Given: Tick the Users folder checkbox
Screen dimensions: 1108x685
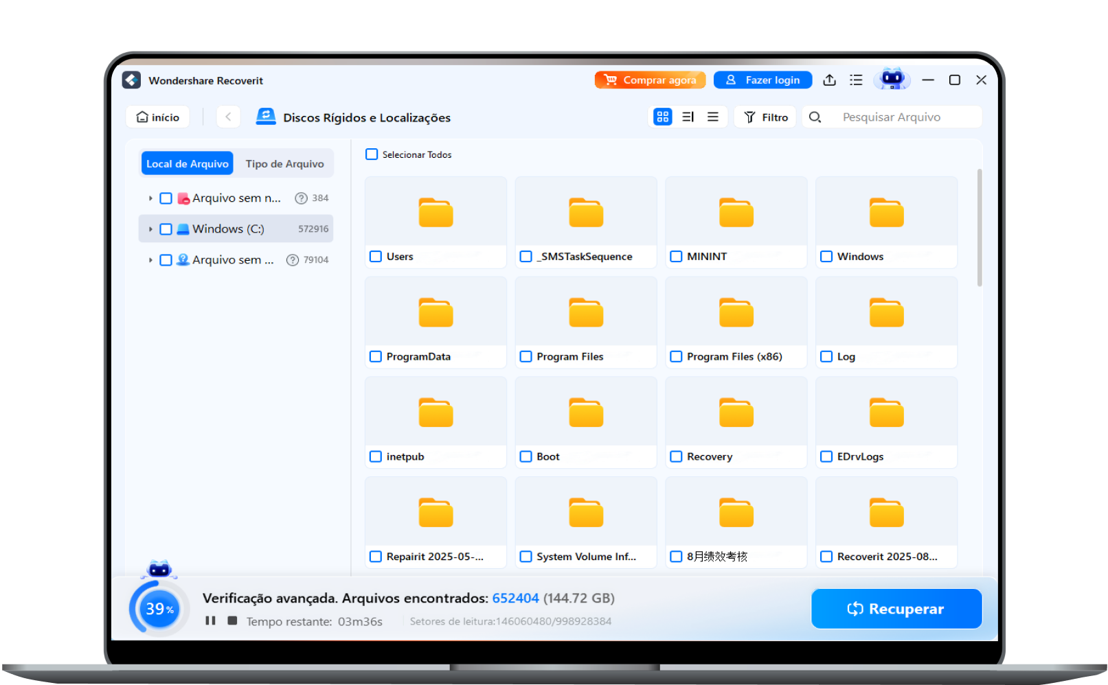Looking at the screenshot, I should pyautogui.click(x=376, y=257).
